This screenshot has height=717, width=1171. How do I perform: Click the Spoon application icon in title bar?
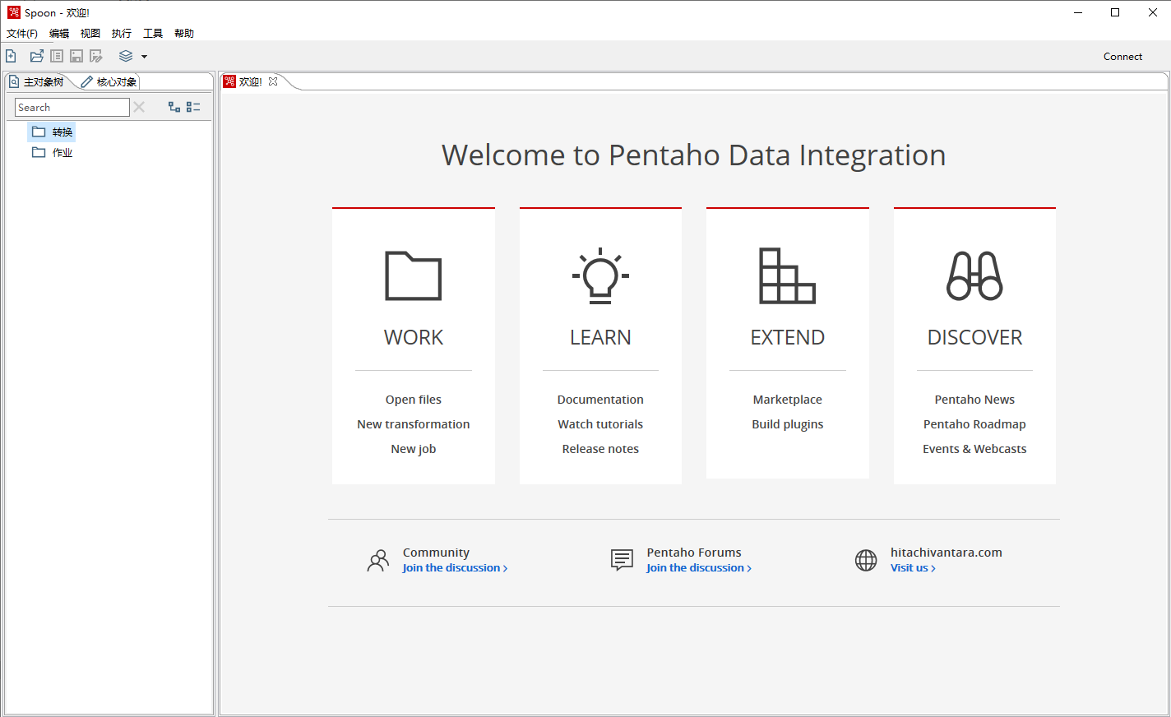coord(14,12)
